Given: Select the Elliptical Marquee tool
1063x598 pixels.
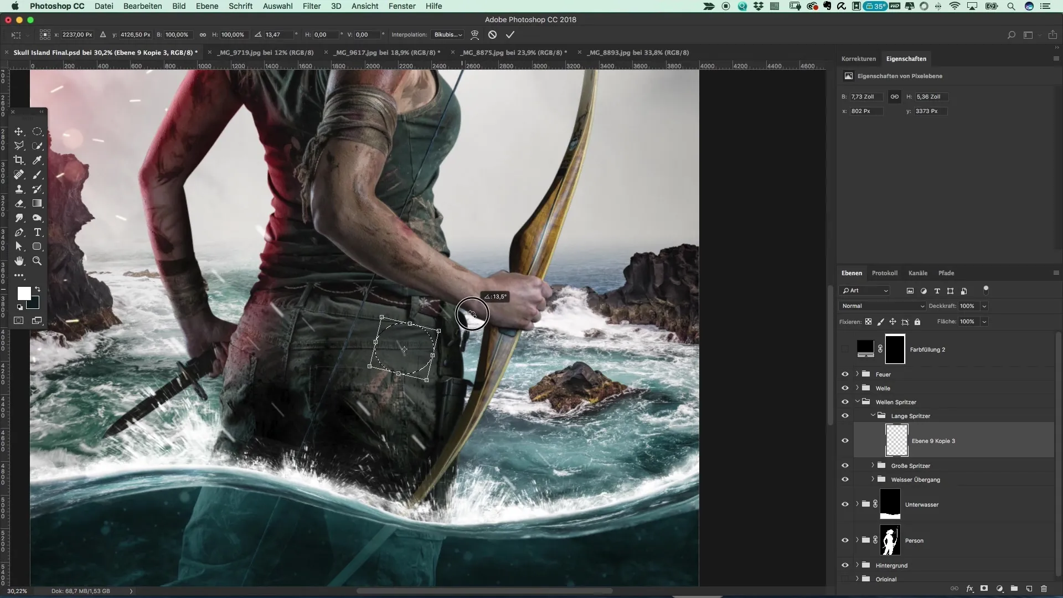Looking at the screenshot, I should tap(37, 132).
